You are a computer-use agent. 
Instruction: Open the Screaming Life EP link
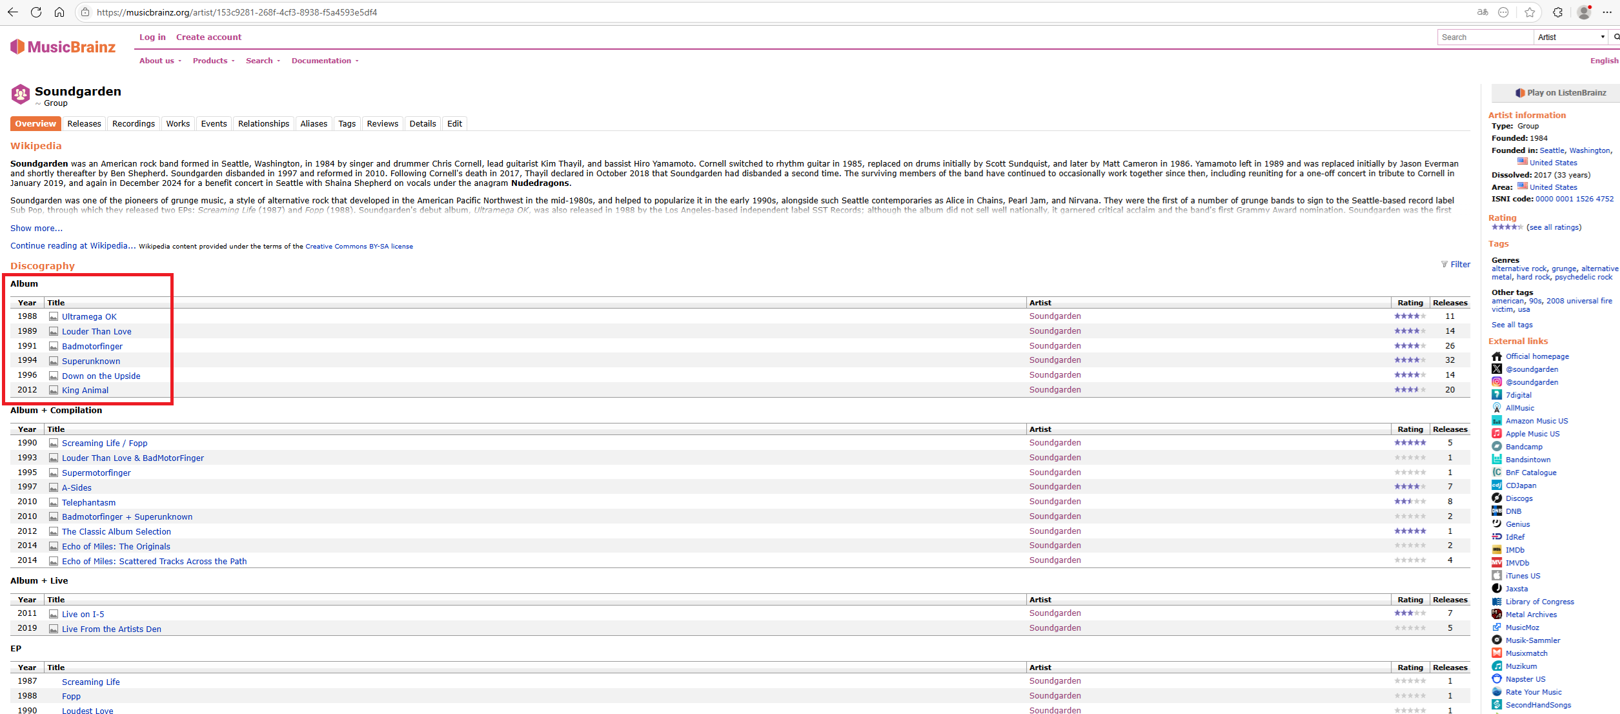90,682
